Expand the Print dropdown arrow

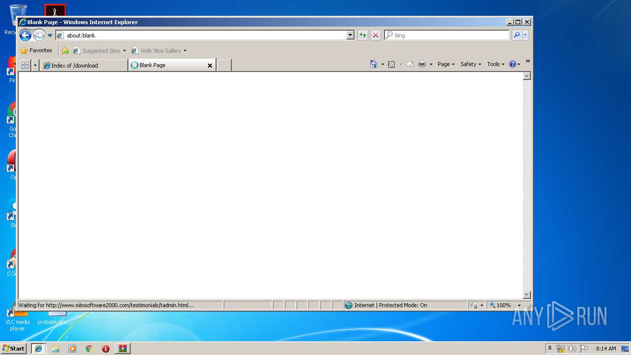pyautogui.click(x=431, y=65)
